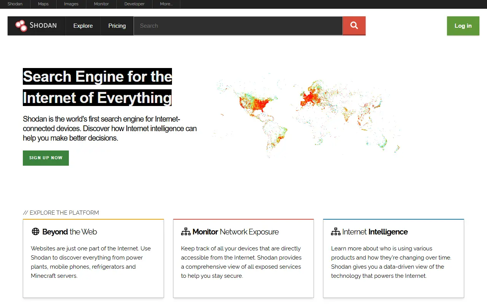Click the 'Search Engine for the' headline
This screenshot has width=487, height=304.
(x=97, y=77)
